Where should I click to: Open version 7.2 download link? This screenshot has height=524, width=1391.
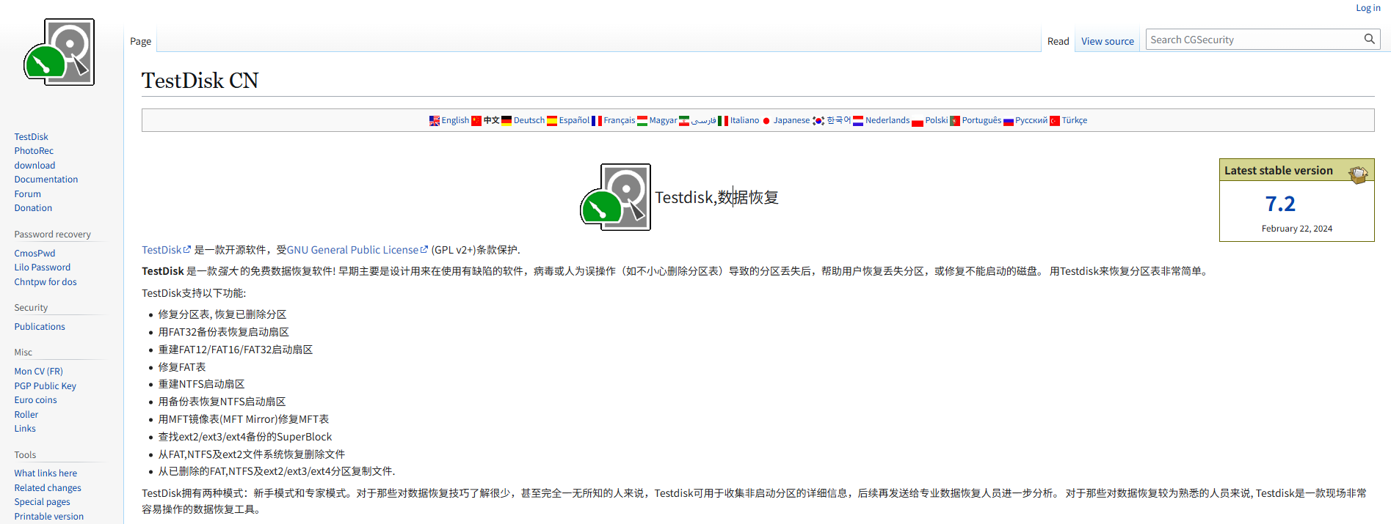[x=1280, y=204]
